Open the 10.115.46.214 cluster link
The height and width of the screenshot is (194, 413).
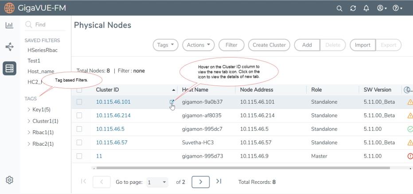tap(113, 115)
